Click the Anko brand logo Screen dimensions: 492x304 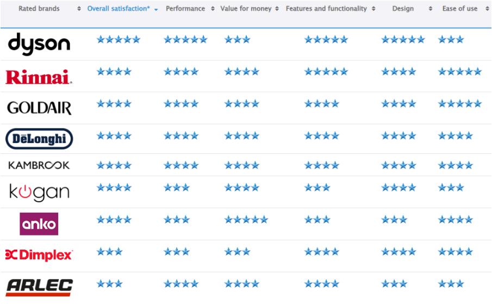(39, 224)
